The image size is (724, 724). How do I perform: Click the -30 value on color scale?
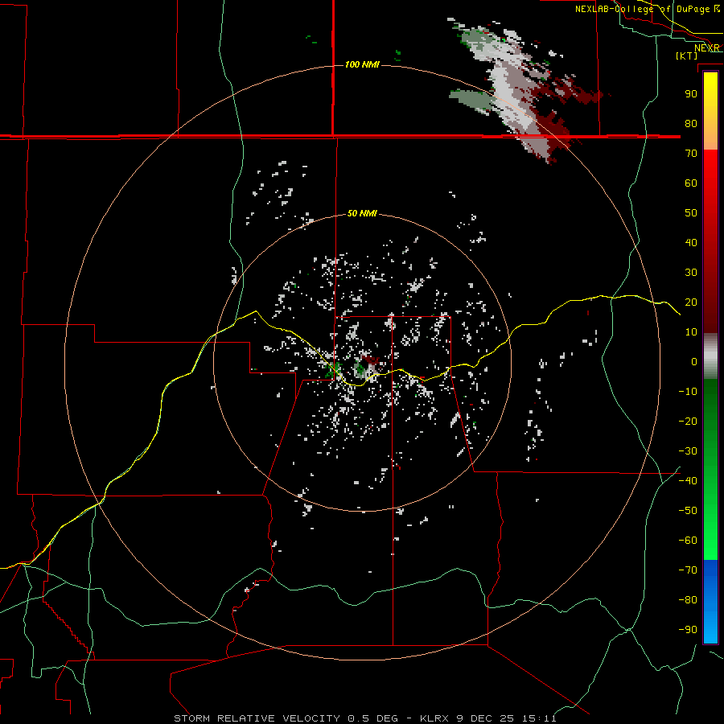tap(688, 451)
